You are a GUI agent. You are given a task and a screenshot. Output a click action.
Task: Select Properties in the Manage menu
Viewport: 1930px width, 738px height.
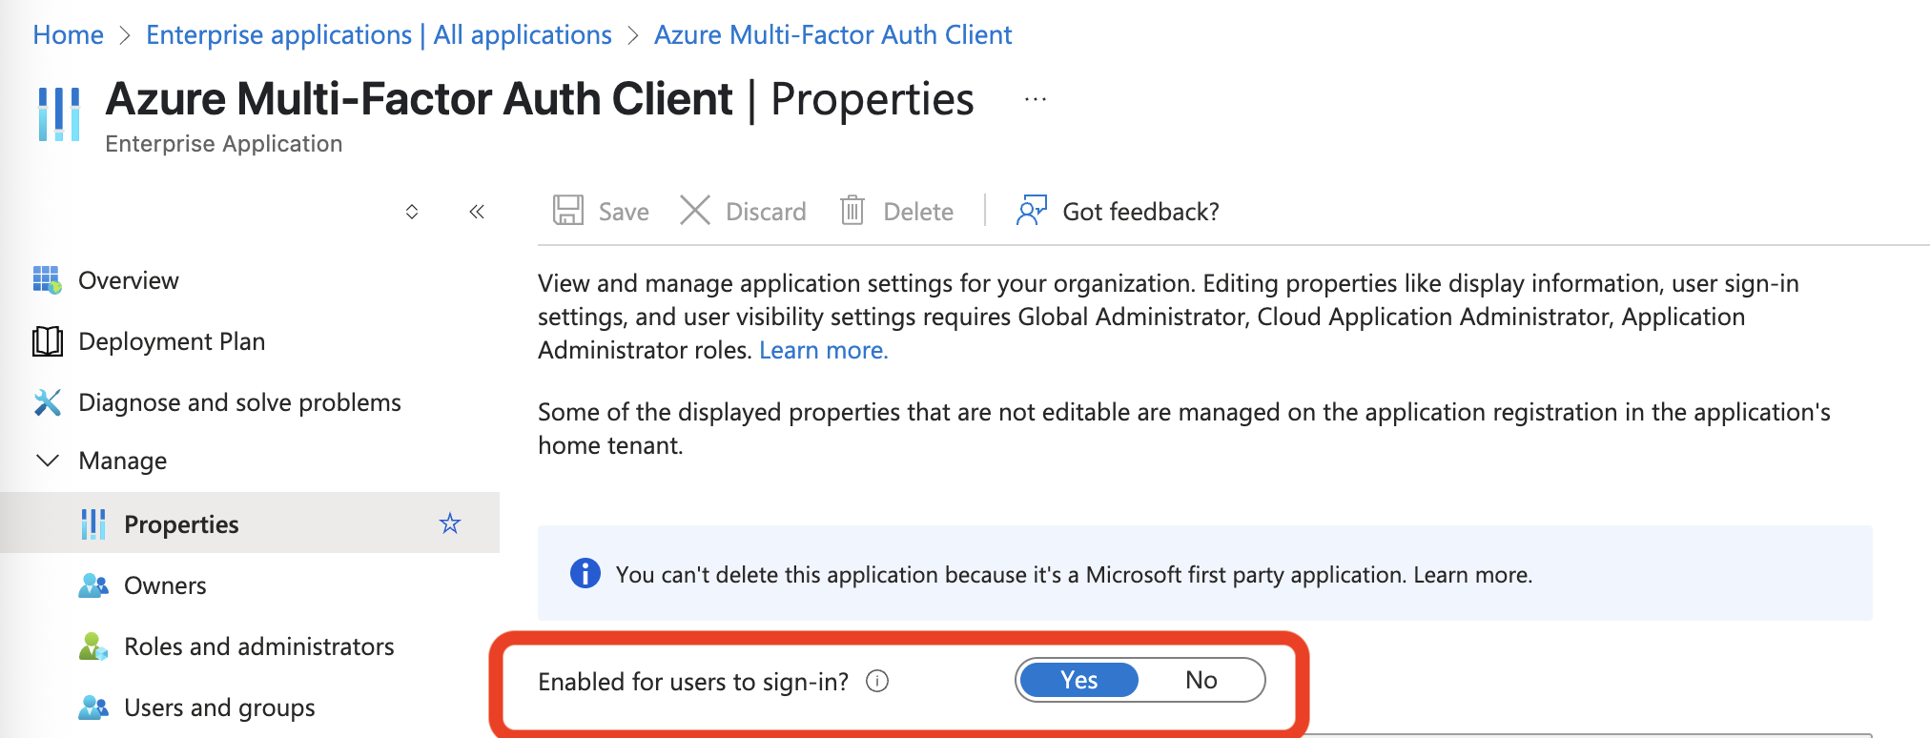coord(250,523)
